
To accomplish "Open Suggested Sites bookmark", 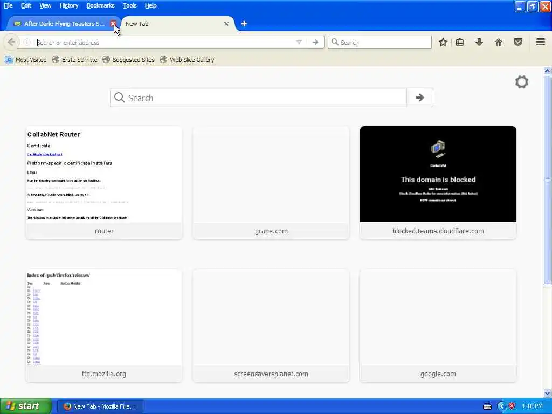I will pyautogui.click(x=128, y=59).
